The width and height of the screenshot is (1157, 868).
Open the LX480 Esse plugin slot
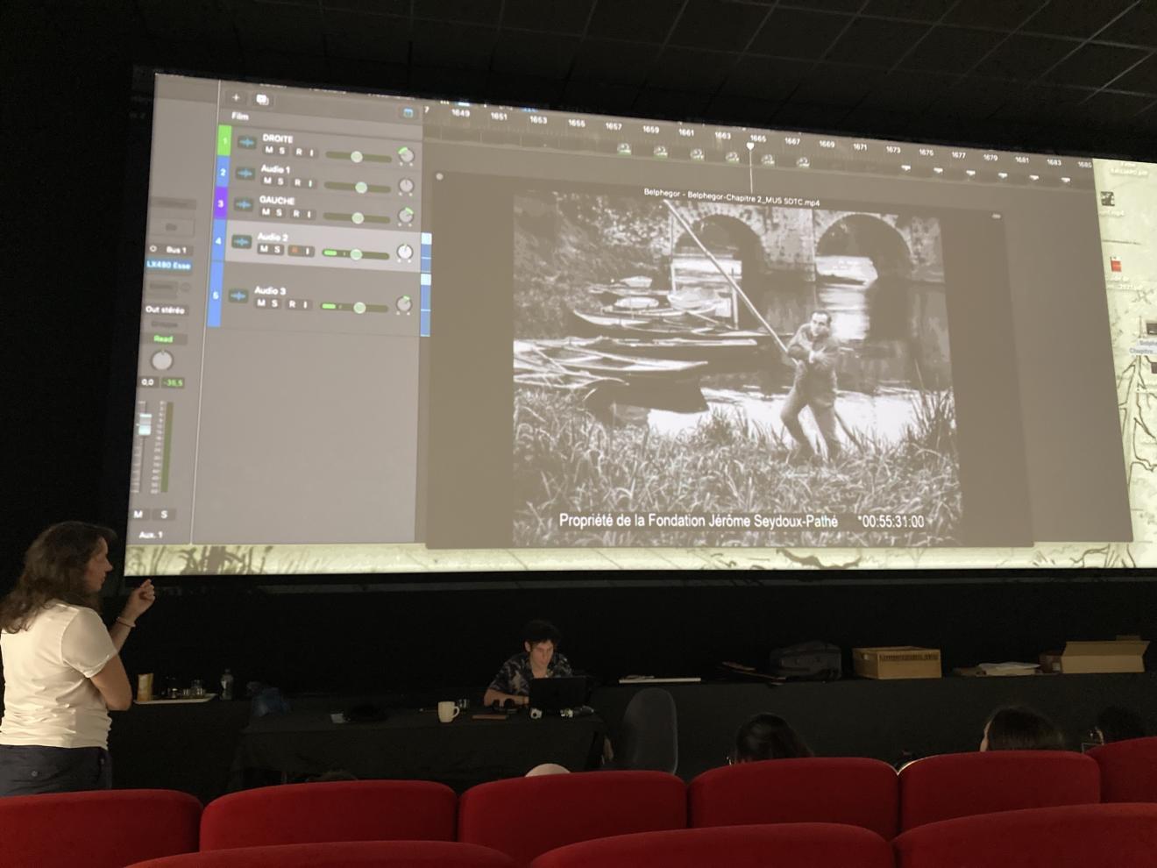[x=168, y=265]
